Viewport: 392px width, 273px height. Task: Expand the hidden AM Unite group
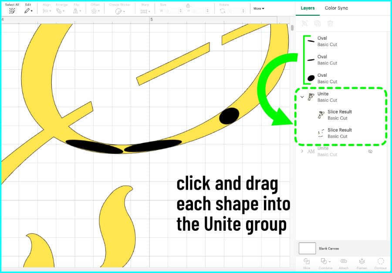pyautogui.click(x=302, y=151)
